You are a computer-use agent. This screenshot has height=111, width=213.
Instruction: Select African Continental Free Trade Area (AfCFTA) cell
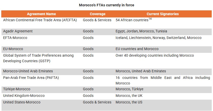tap(40, 20)
